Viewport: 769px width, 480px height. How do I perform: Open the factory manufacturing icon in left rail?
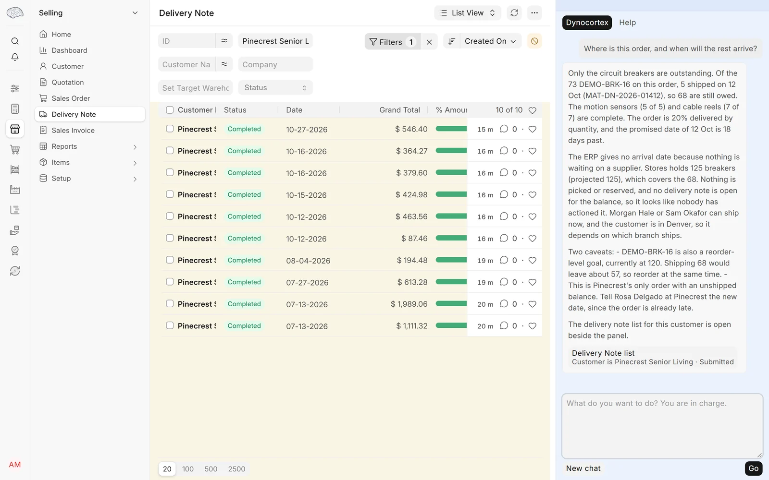[x=15, y=190]
